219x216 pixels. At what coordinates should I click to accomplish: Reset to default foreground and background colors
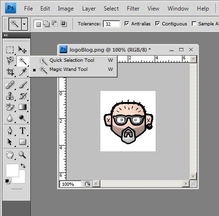(x=7, y=182)
